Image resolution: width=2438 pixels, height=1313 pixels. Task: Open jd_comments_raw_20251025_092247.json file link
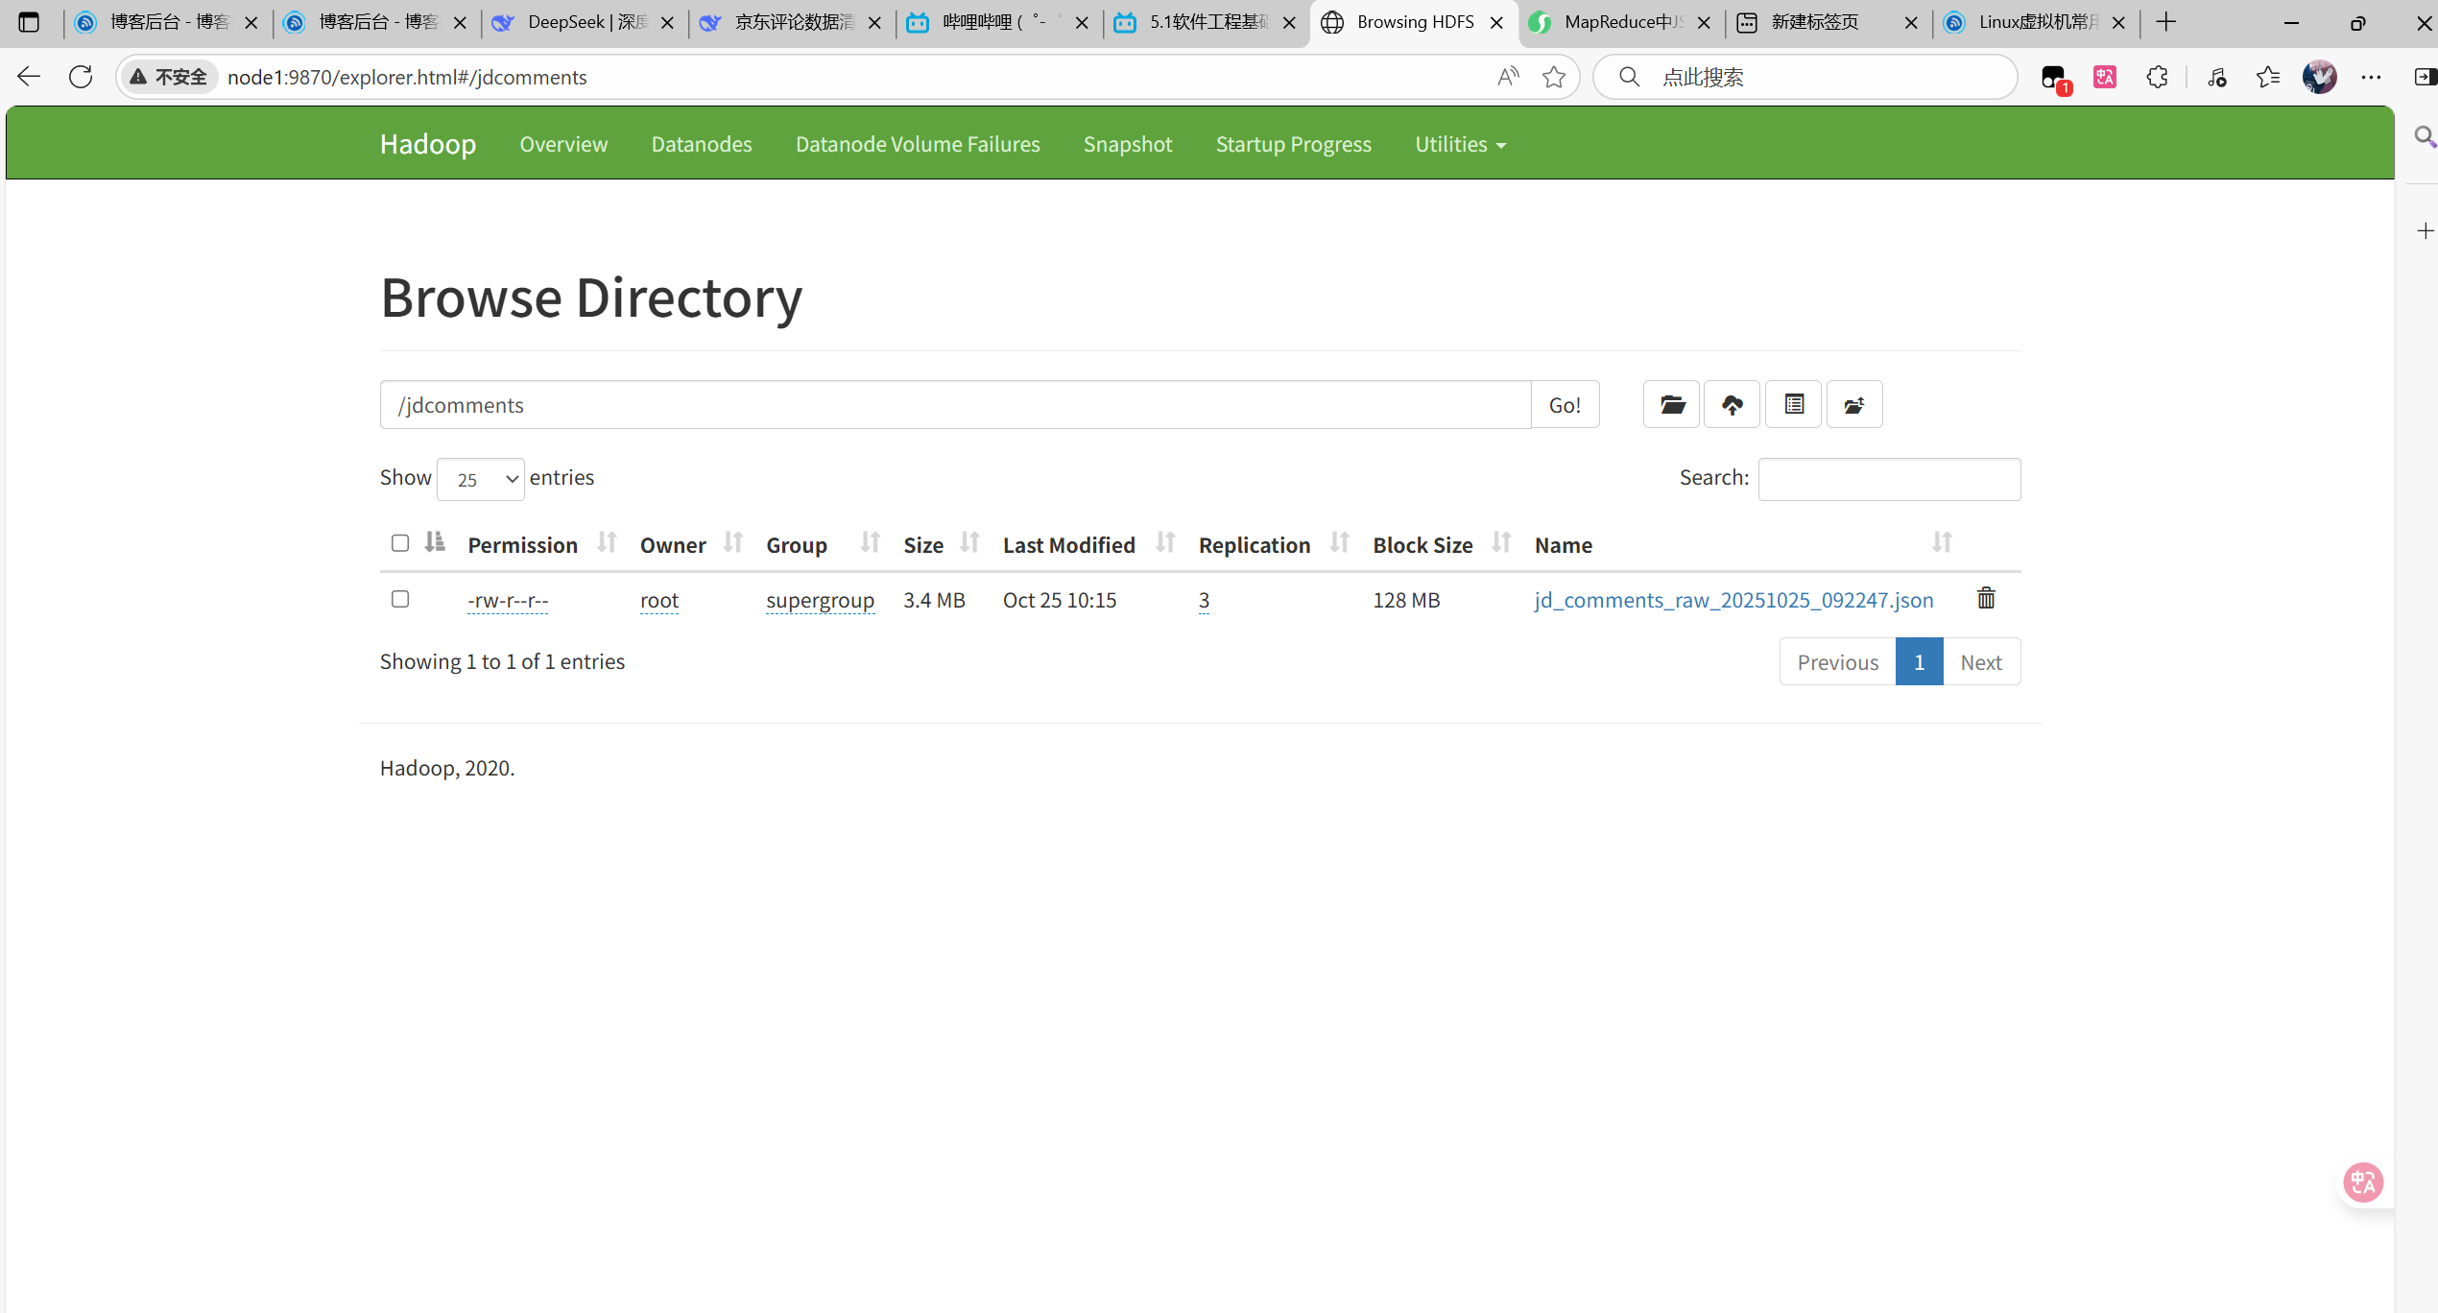coord(1733,600)
